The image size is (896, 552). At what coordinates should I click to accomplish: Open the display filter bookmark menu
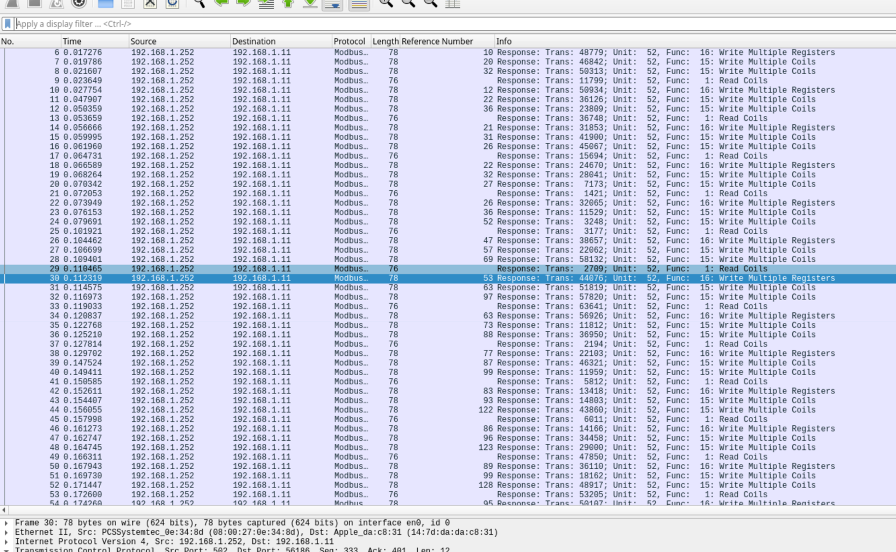[x=8, y=24]
